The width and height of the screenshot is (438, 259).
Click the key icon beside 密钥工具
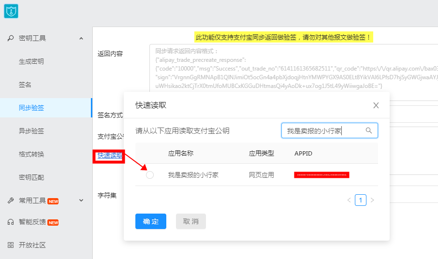[x=11, y=38]
